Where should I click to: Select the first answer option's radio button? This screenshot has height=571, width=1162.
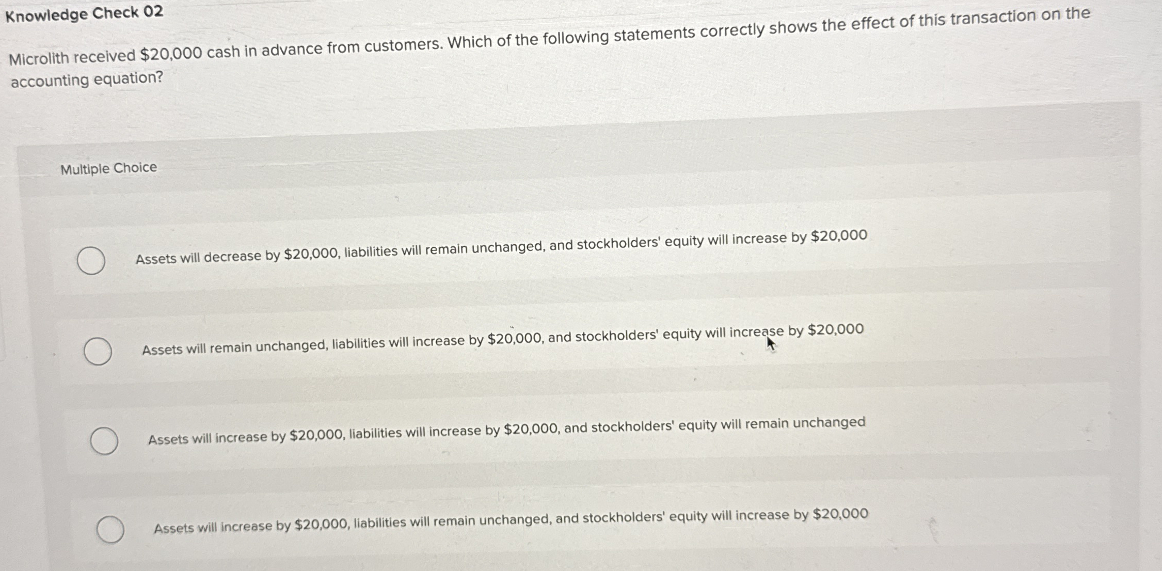click(92, 261)
